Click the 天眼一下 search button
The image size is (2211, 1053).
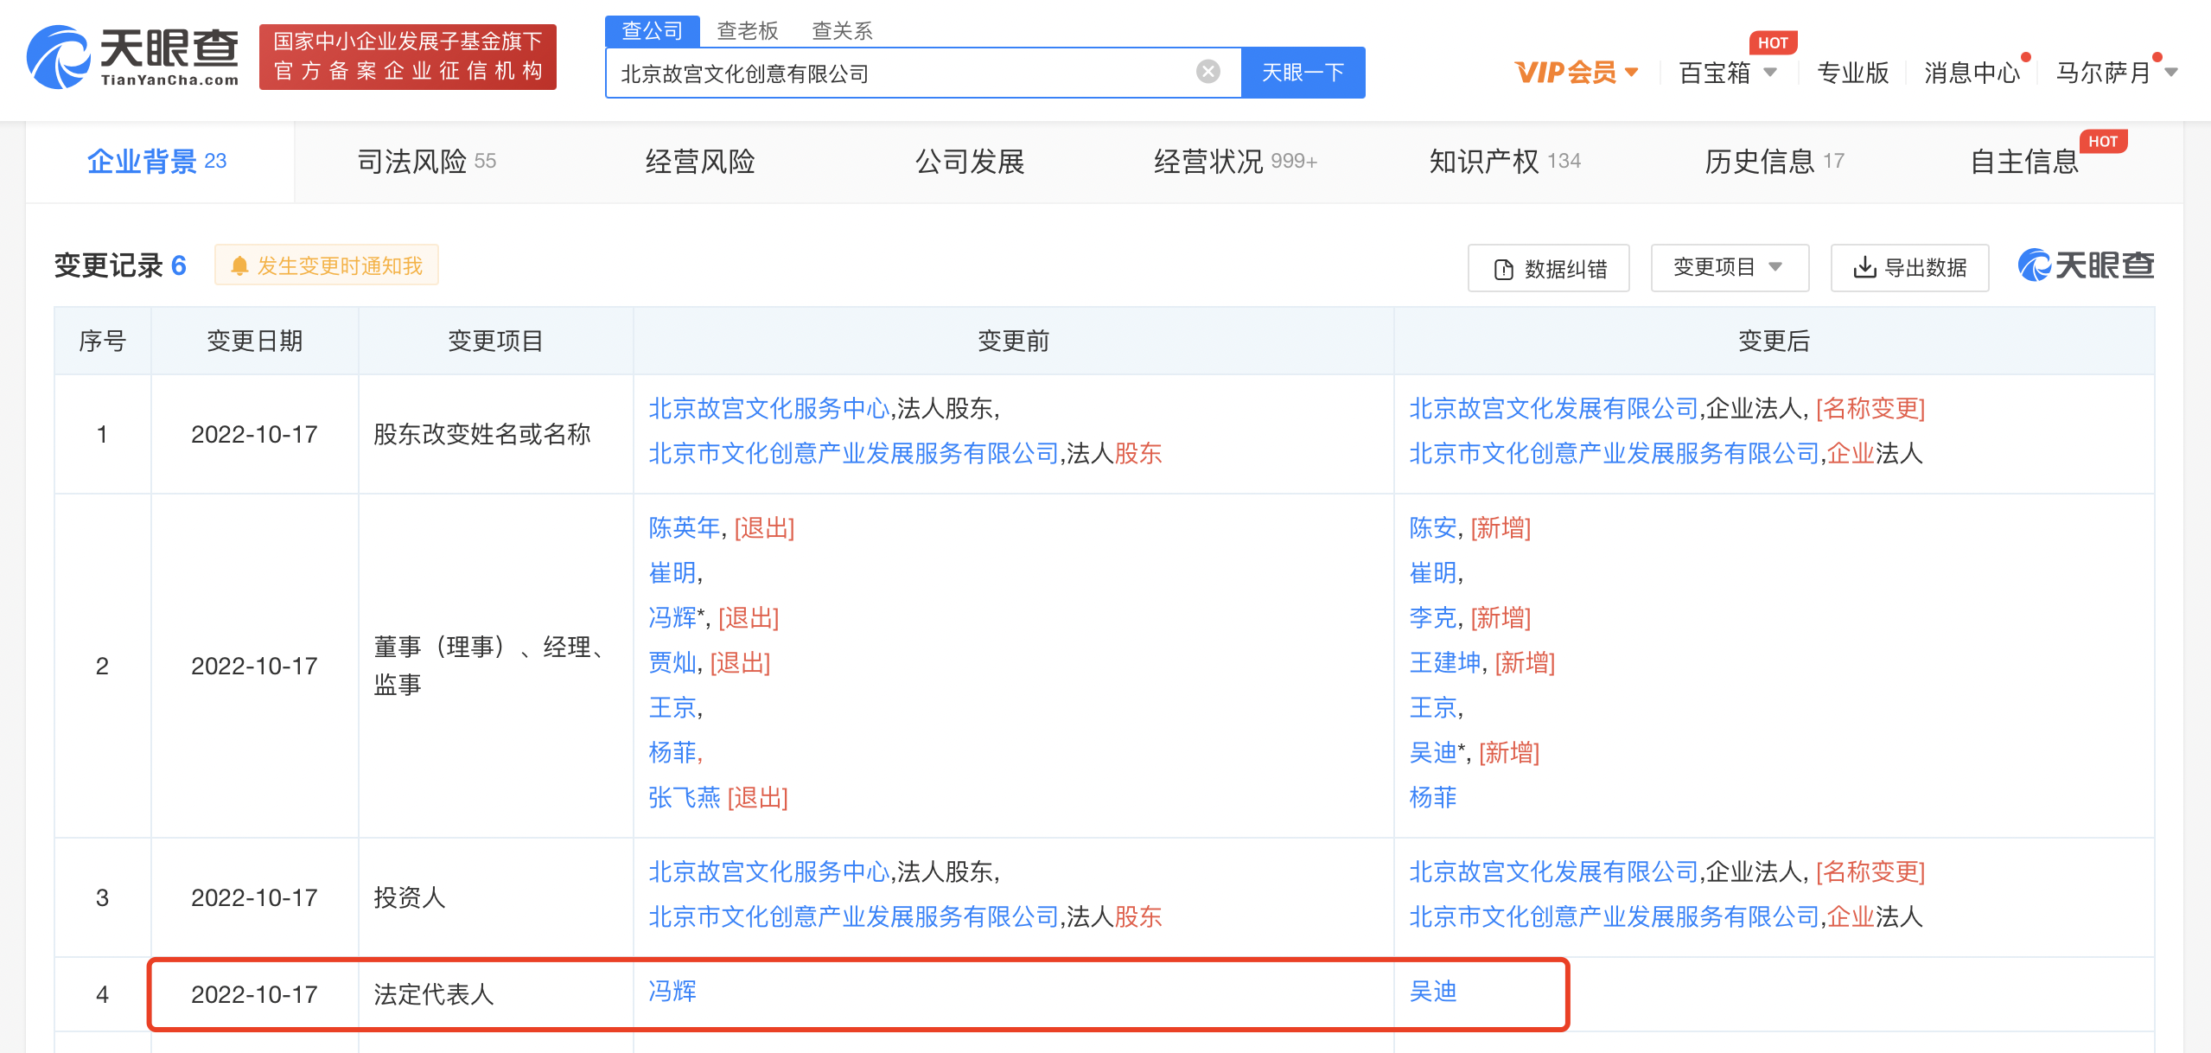click(1303, 72)
